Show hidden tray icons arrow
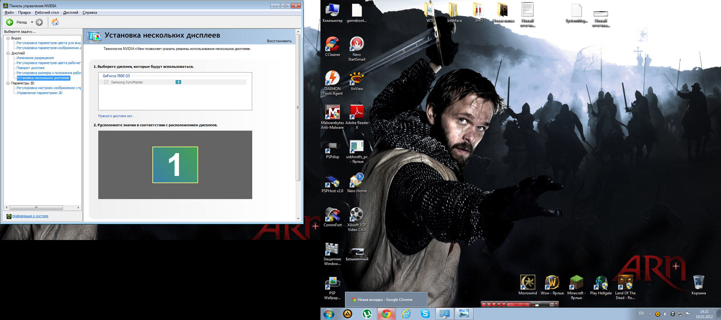This screenshot has width=721, height=320. click(x=650, y=314)
